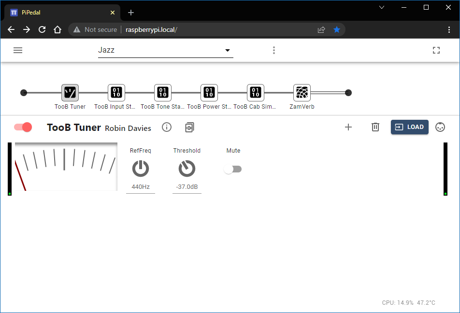This screenshot has height=313, width=460.
Task: Share this page icon in address bar
Action: point(321,29)
